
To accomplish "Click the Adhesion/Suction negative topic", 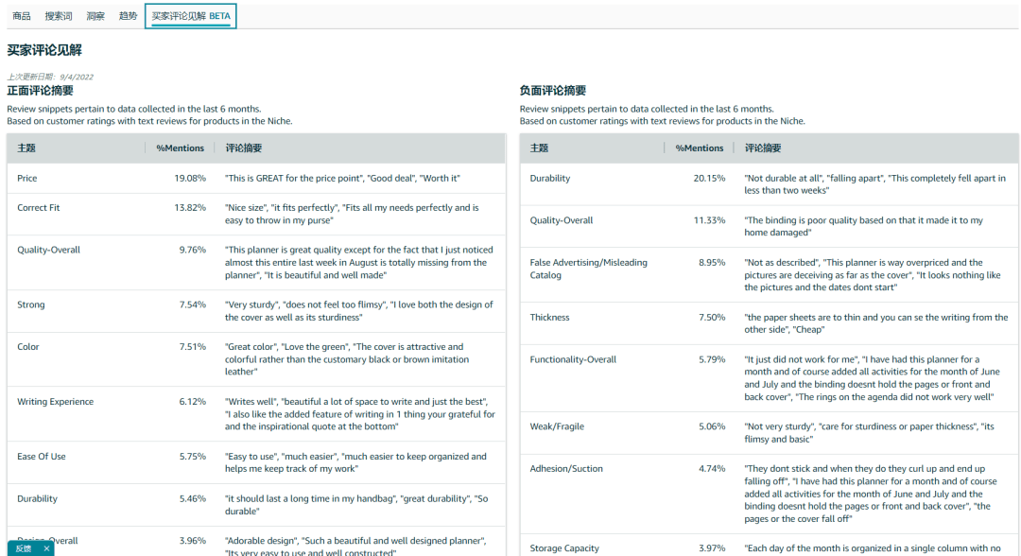I will [566, 469].
